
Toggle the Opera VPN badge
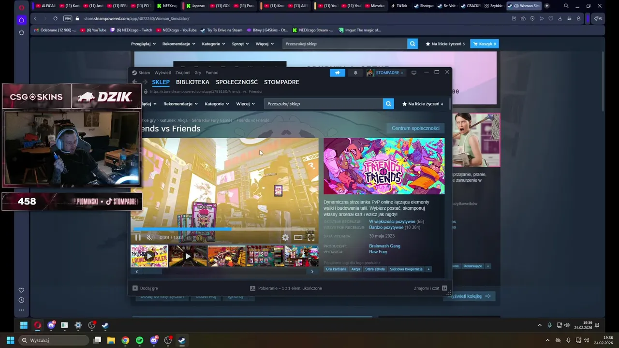click(68, 18)
